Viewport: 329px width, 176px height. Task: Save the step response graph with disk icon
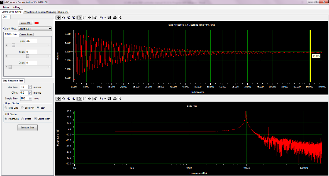(x=109, y=18)
